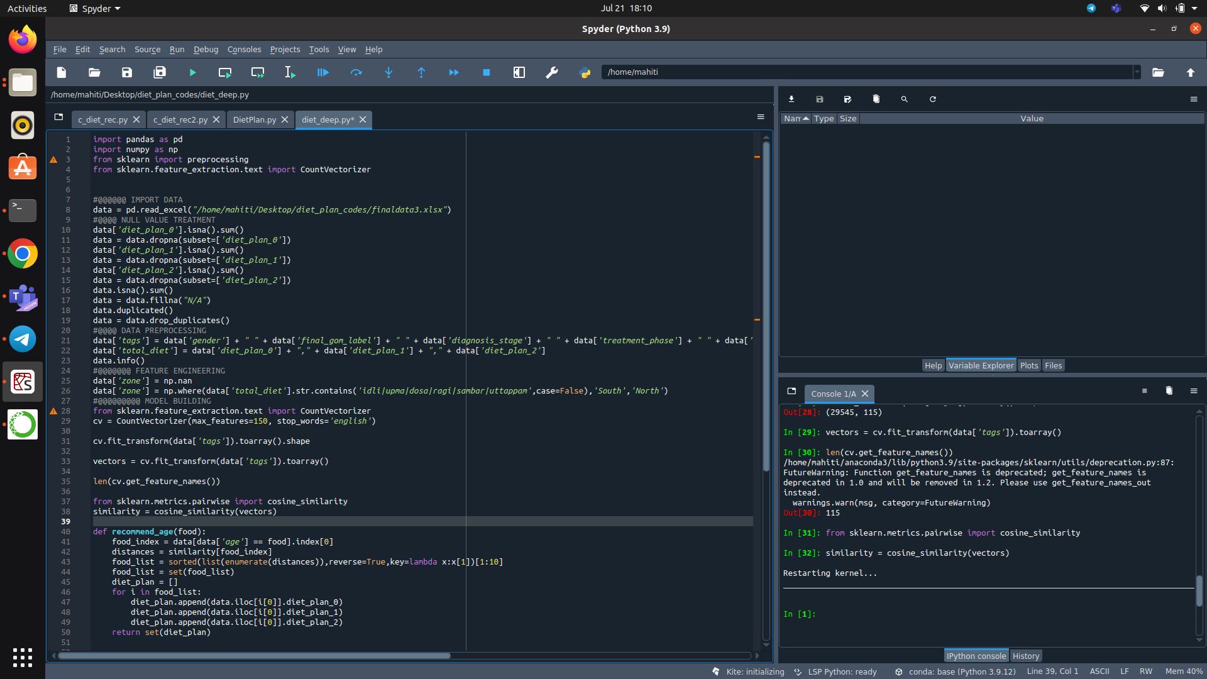The width and height of the screenshot is (1207, 679).
Task: Sort variables by Size column
Action: pyautogui.click(x=848, y=119)
